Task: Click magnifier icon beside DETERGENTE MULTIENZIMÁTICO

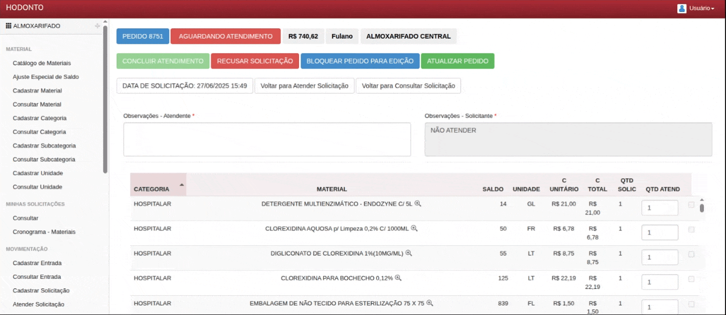Action: (418, 204)
